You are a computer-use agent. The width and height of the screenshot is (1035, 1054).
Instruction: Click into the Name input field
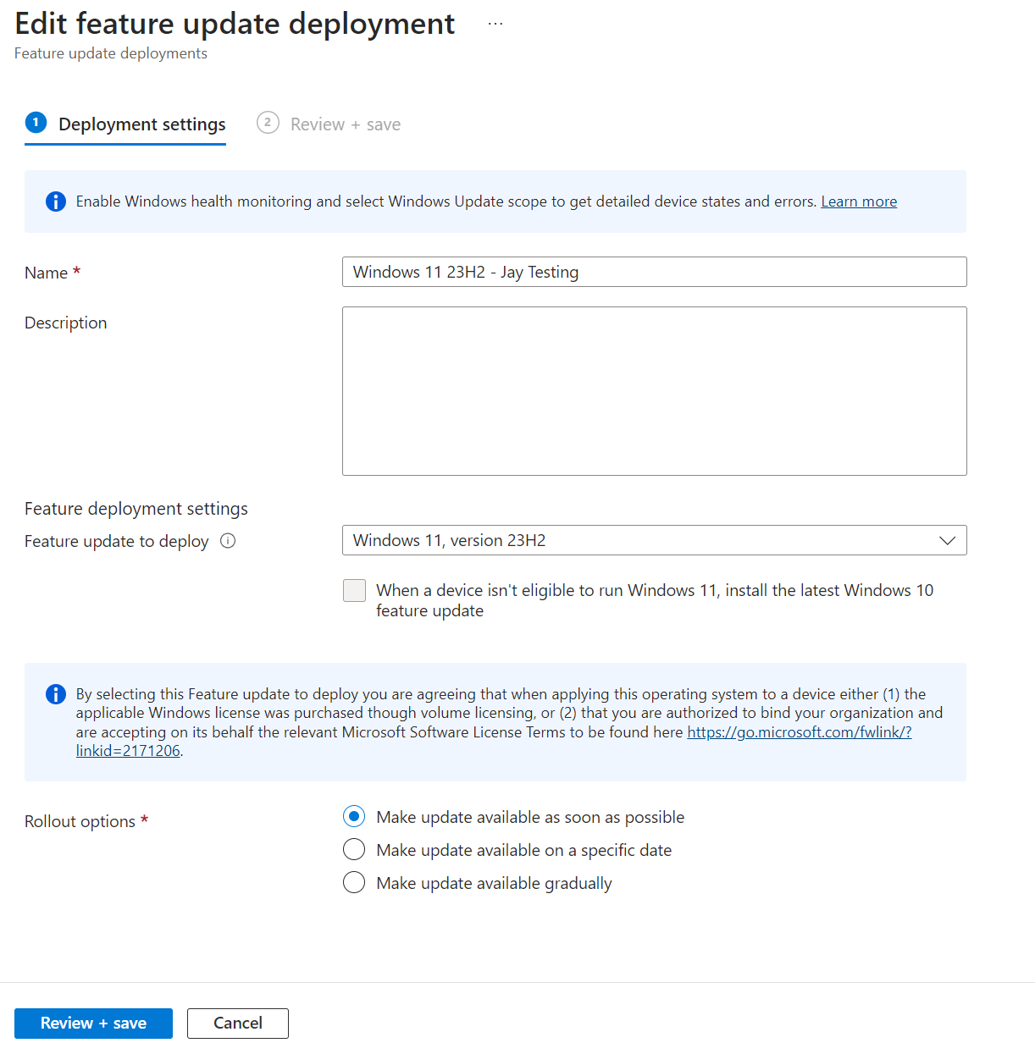pyautogui.click(x=654, y=272)
